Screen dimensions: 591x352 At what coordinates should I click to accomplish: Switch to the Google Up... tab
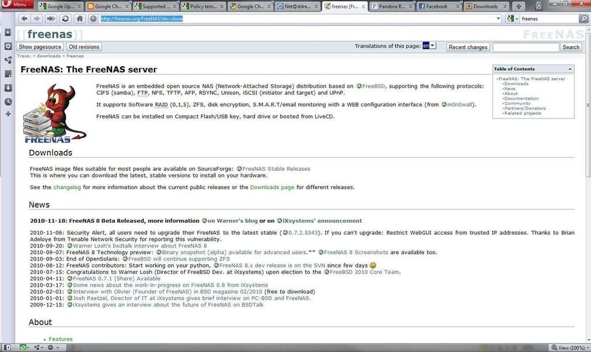[60, 6]
